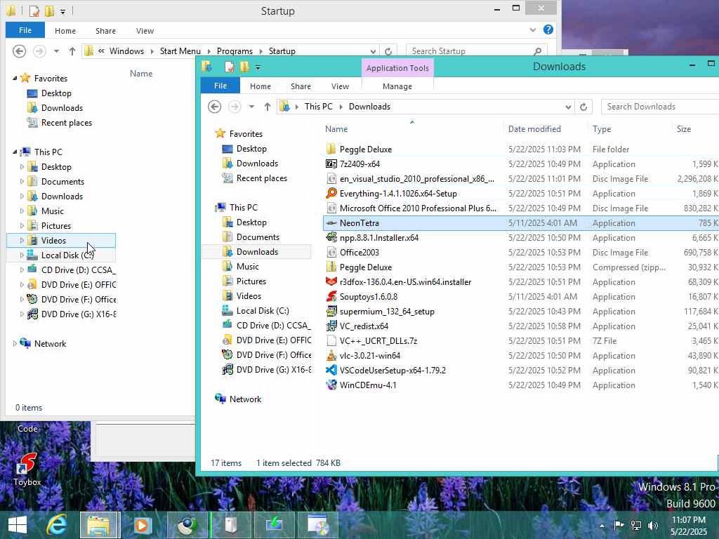This screenshot has width=719, height=539.
Task: Click the Back arrow in Startup window
Action: [x=19, y=51]
